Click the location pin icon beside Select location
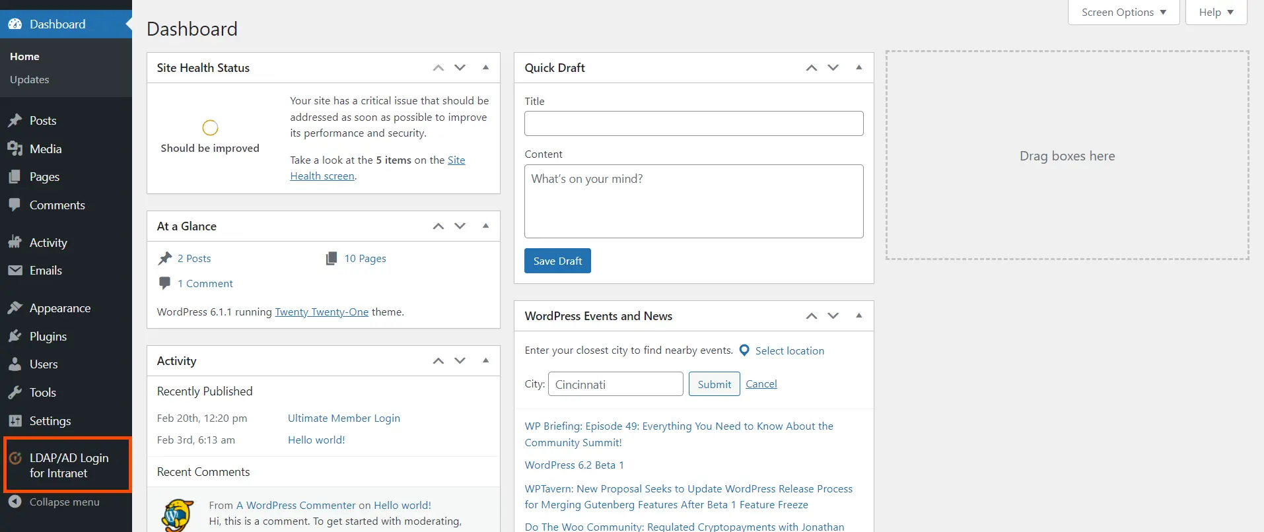Viewport: 1264px width, 532px height. 744,350
